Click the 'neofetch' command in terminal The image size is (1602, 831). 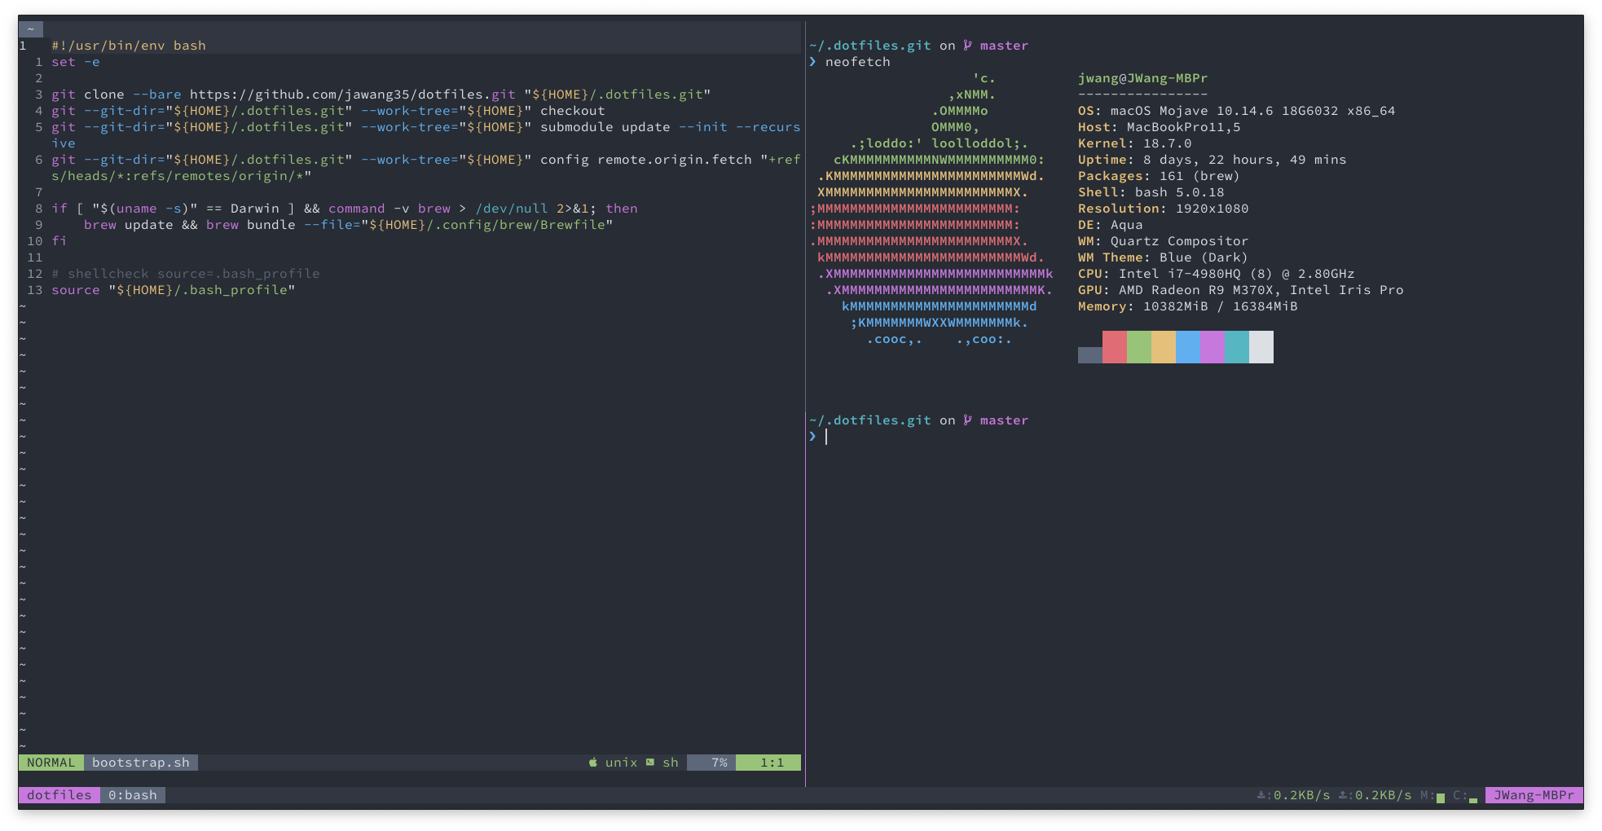[858, 62]
